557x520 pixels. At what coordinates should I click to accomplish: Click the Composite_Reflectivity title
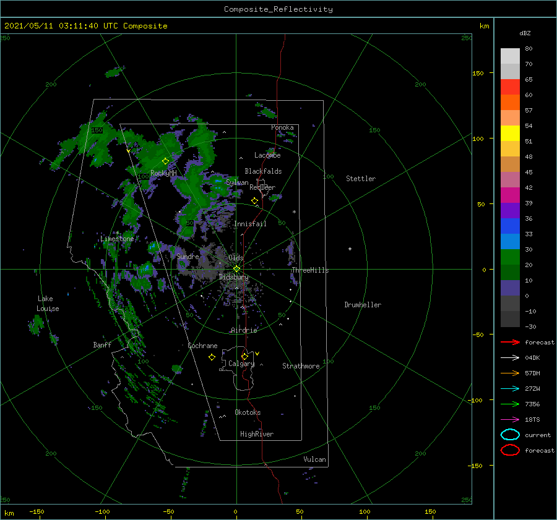278,9
